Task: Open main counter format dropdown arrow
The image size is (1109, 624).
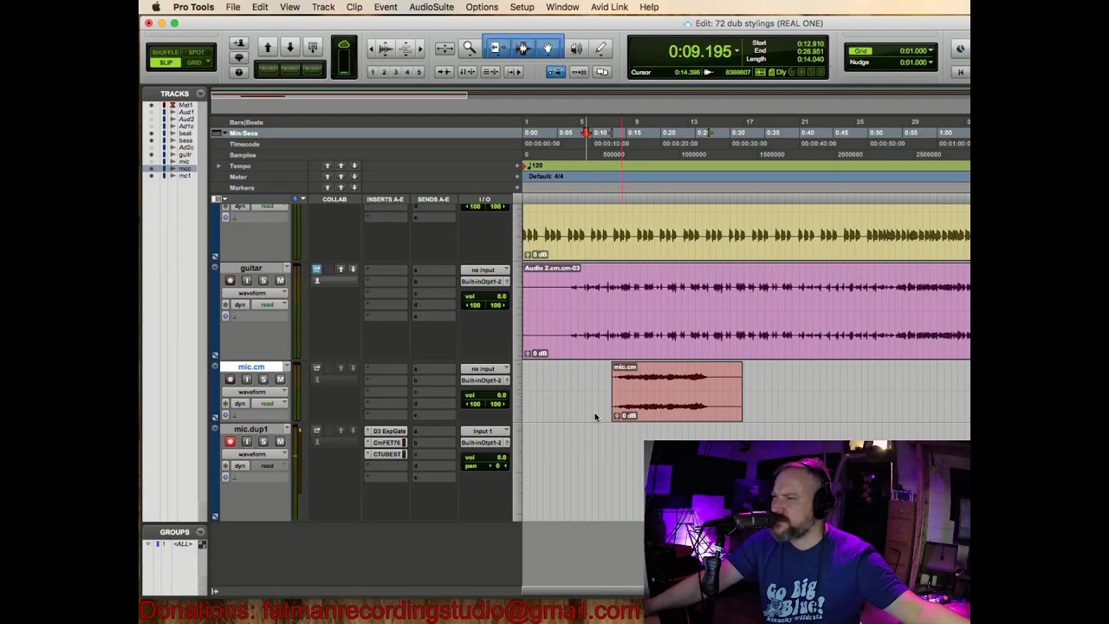Action: (736, 52)
